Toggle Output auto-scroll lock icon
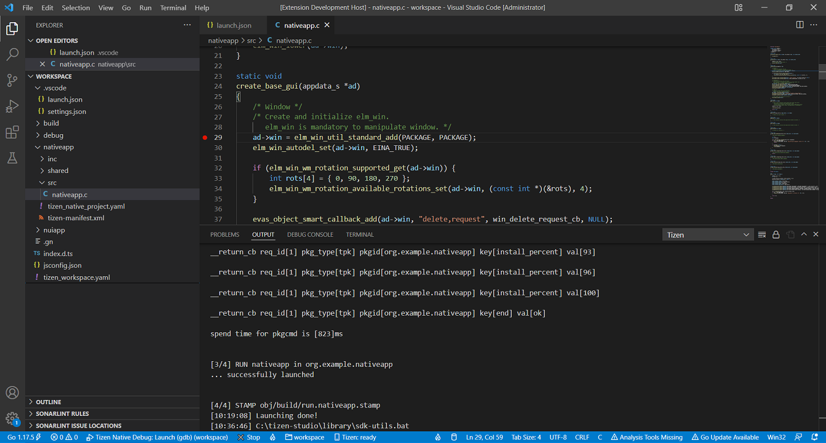Screen dimensions: 826x443 click(776, 234)
